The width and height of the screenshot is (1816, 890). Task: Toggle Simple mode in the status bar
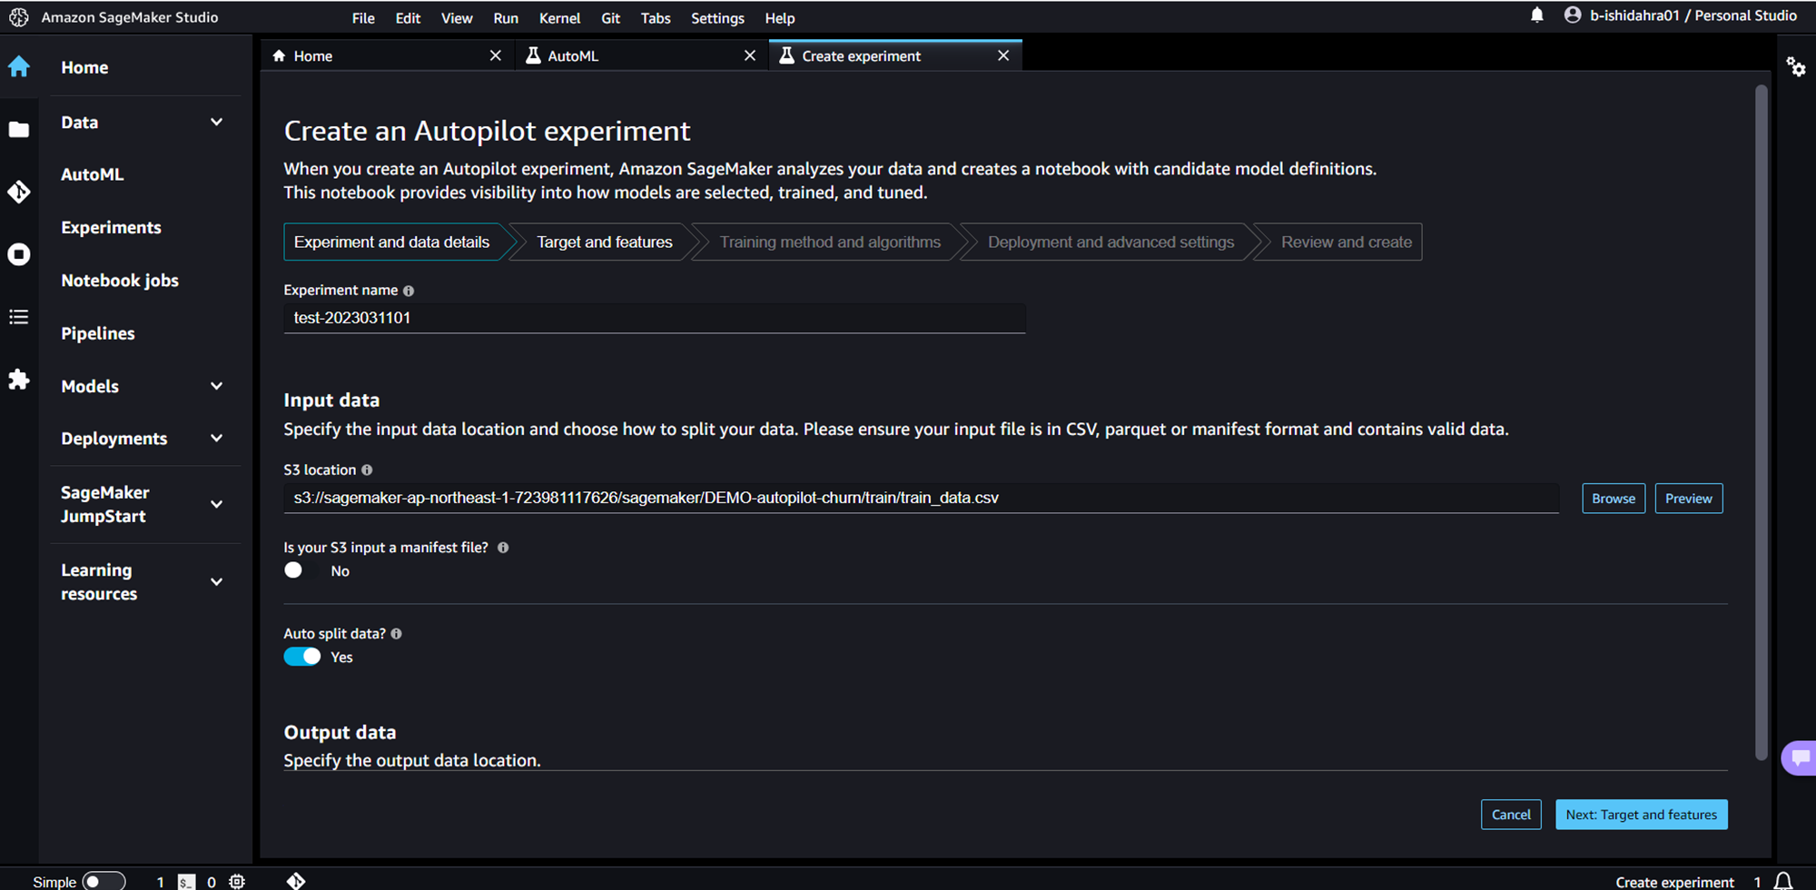tap(104, 881)
